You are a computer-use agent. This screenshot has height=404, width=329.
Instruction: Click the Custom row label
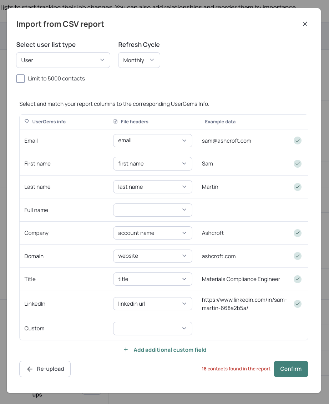click(x=35, y=329)
